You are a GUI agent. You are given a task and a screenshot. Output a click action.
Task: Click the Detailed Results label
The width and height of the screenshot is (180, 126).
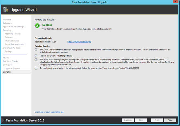(42, 46)
